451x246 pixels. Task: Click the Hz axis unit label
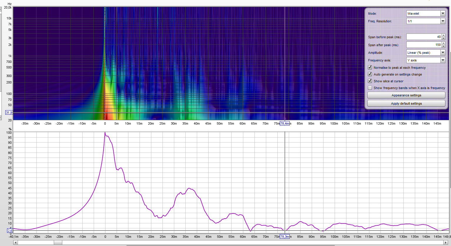(x=10, y=4)
